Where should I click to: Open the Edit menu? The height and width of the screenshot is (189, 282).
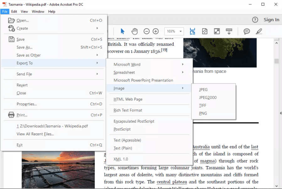pos(14,12)
